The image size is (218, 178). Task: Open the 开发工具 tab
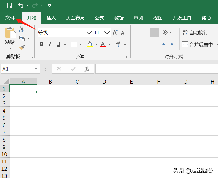click(182, 18)
